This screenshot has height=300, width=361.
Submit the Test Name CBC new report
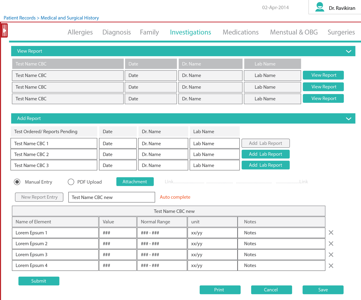pos(39,281)
